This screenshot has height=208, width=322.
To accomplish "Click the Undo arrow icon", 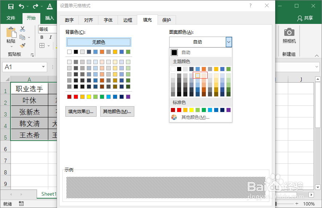I will (x=21, y=7).
